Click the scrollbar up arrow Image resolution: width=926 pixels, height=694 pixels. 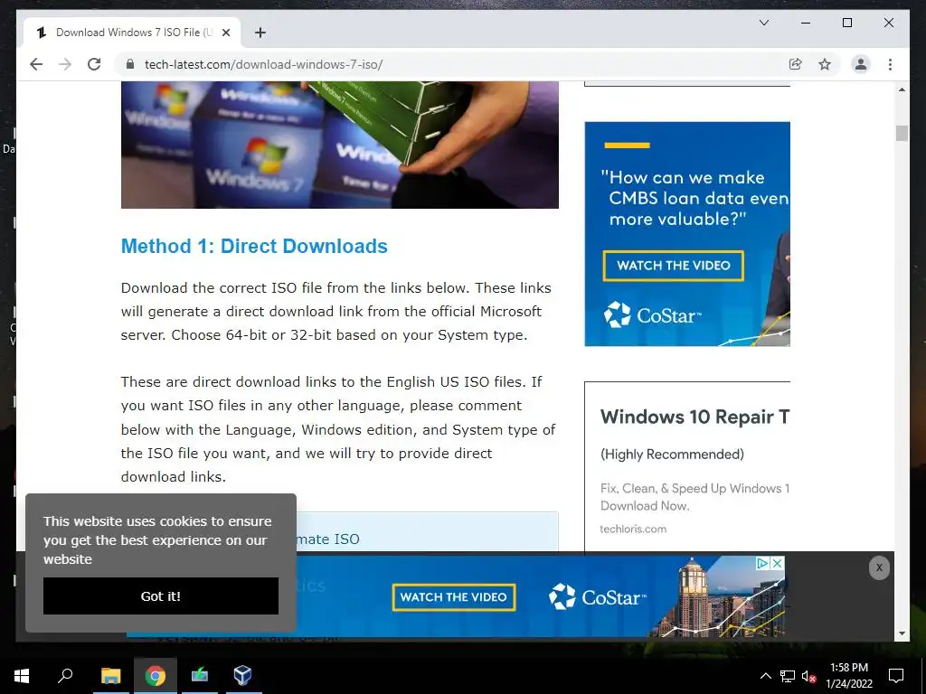[x=902, y=89]
